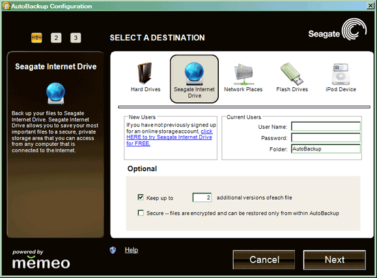Jump to wizard step 3
Screen dimensions: 377x278
(x=76, y=38)
